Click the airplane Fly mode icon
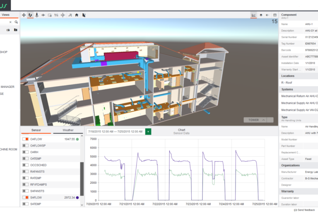The width and height of the screenshot is (318, 212). (x=43, y=15)
